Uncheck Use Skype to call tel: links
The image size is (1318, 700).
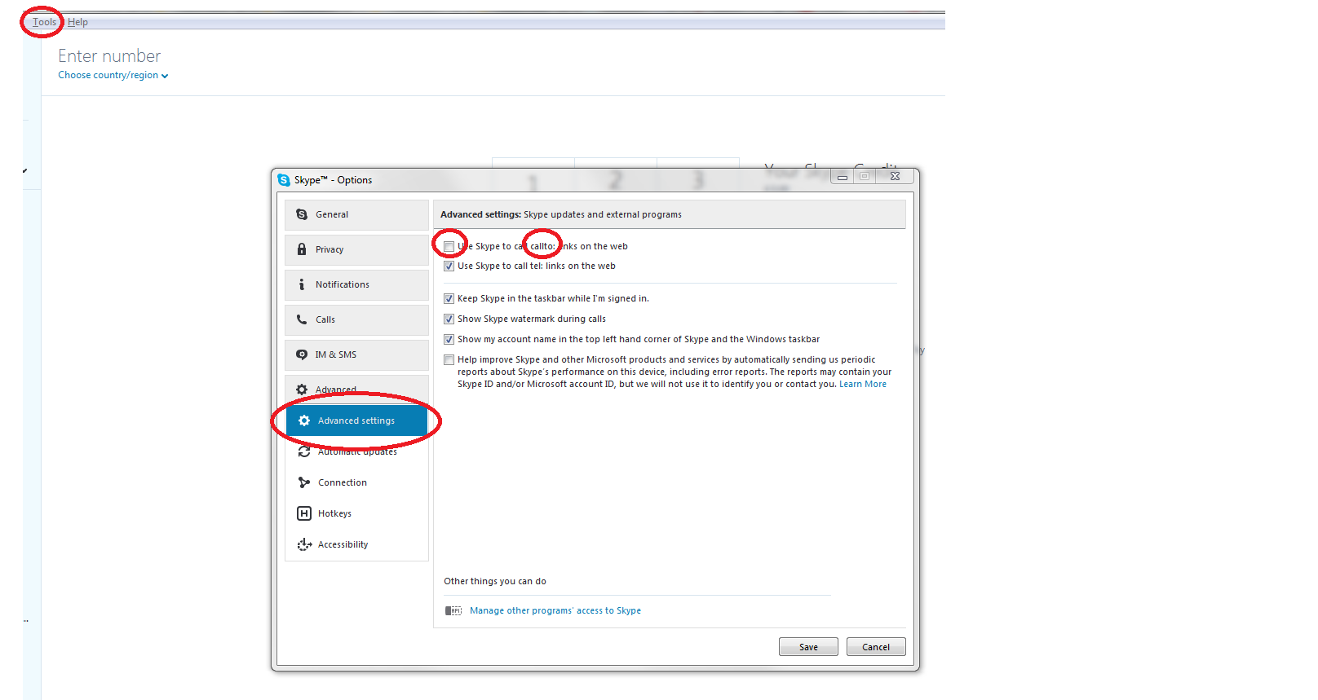[449, 266]
